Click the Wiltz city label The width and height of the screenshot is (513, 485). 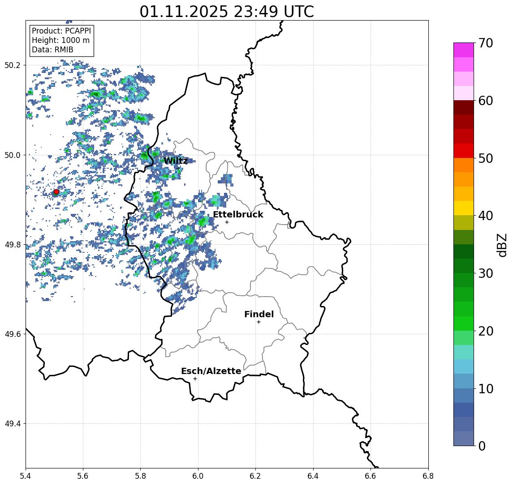[x=175, y=161]
